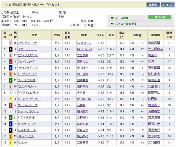The image size is (176, 147).
Task: Switch to the オッズ tab
Action: pyautogui.click(x=168, y=5)
